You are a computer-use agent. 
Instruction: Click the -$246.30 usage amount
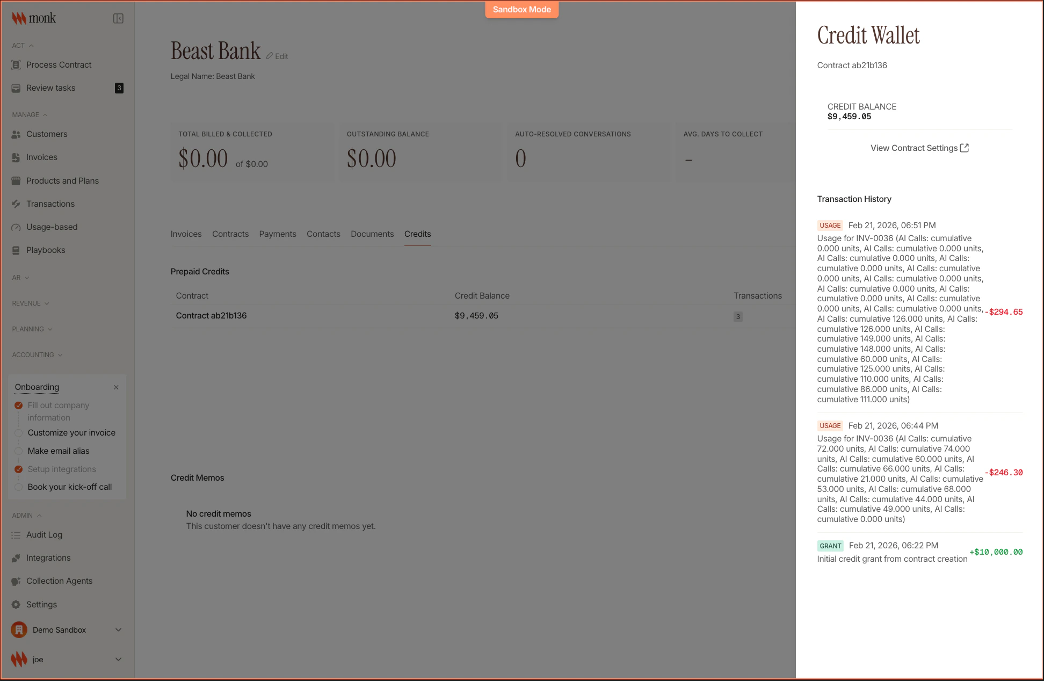(1004, 473)
